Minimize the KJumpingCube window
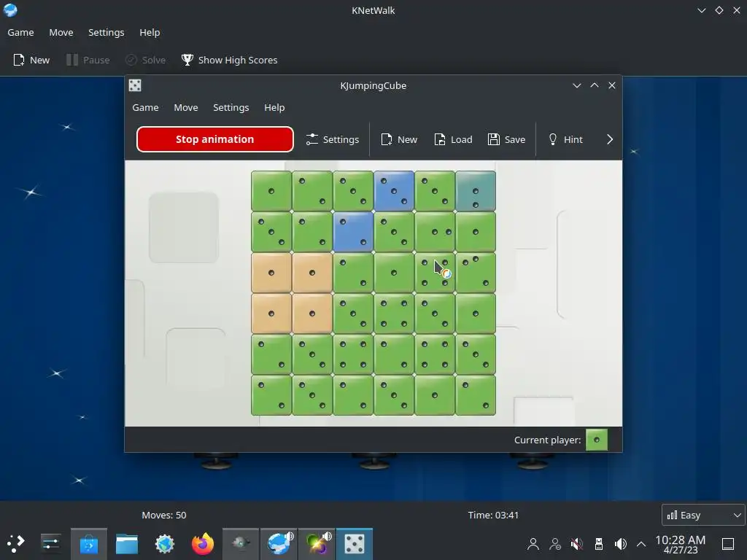This screenshot has height=560, width=747. pos(577,85)
